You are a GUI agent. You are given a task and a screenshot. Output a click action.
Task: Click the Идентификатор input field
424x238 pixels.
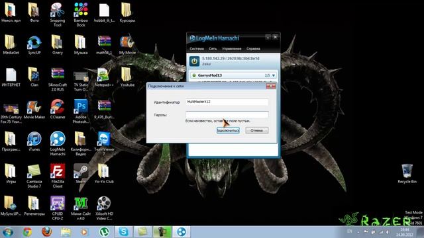click(227, 102)
